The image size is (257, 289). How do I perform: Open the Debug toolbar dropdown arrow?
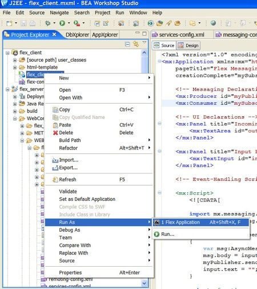click(54, 23)
